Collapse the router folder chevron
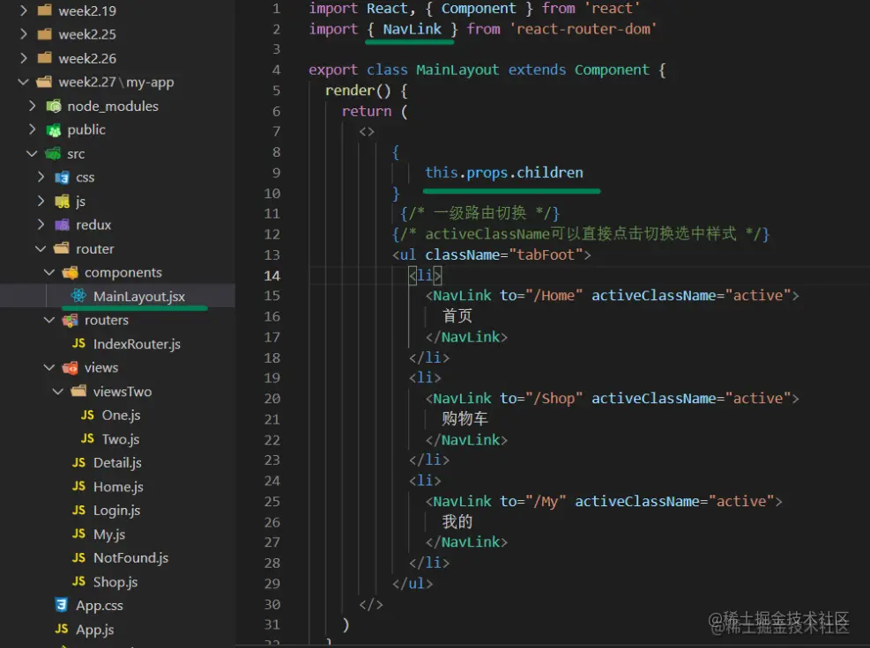This screenshot has height=648, width=870. 41,248
